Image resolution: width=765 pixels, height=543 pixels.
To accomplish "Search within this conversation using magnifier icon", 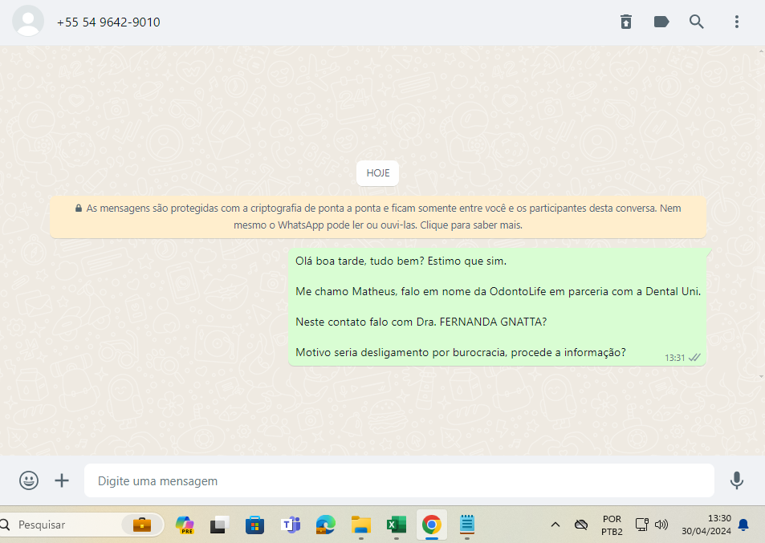I will click(697, 22).
